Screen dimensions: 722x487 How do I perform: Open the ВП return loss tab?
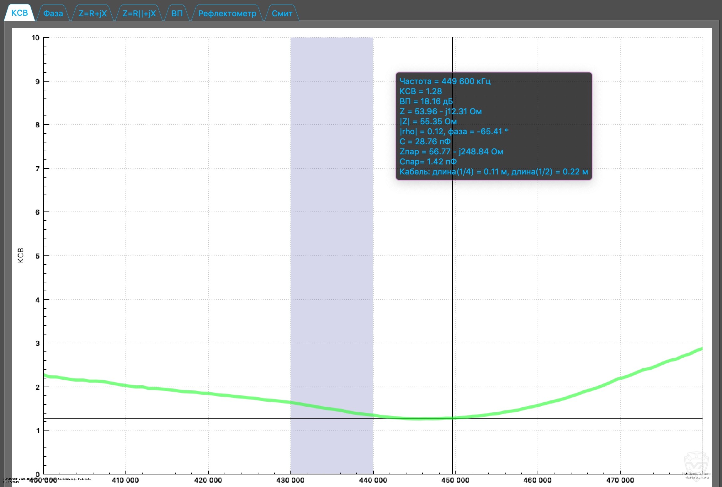tap(177, 13)
